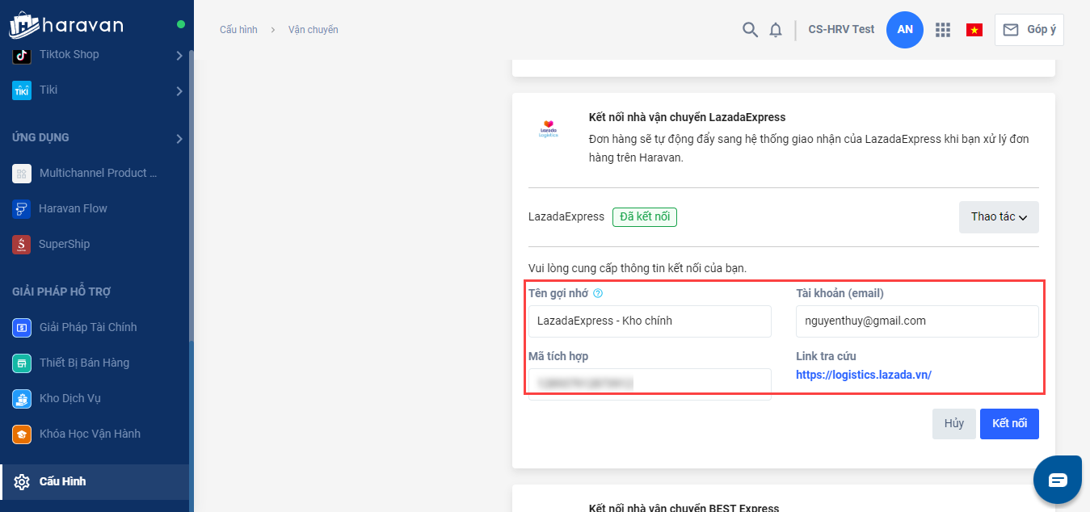The width and height of the screenshot is (1090, 512).
Task: Click the Tên gợi nhớ input field
Action: coord(650,321)
